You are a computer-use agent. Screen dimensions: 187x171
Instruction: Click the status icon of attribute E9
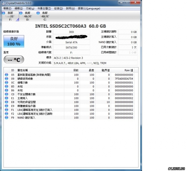click(x=6, y=106)
